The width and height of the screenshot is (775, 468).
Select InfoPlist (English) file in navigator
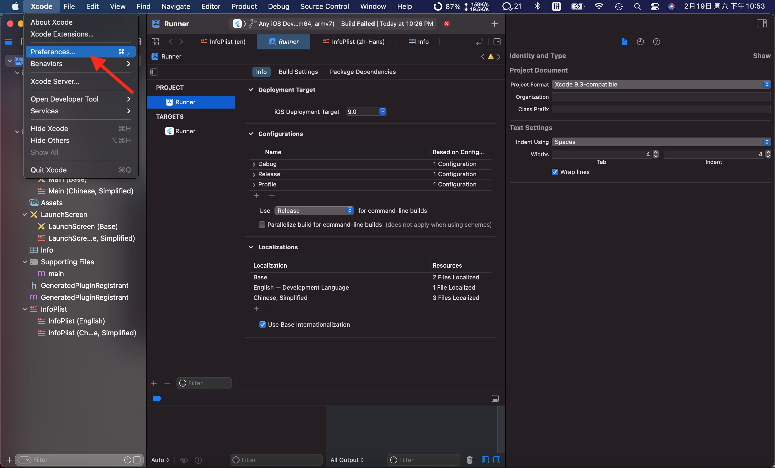coord(76,321)
